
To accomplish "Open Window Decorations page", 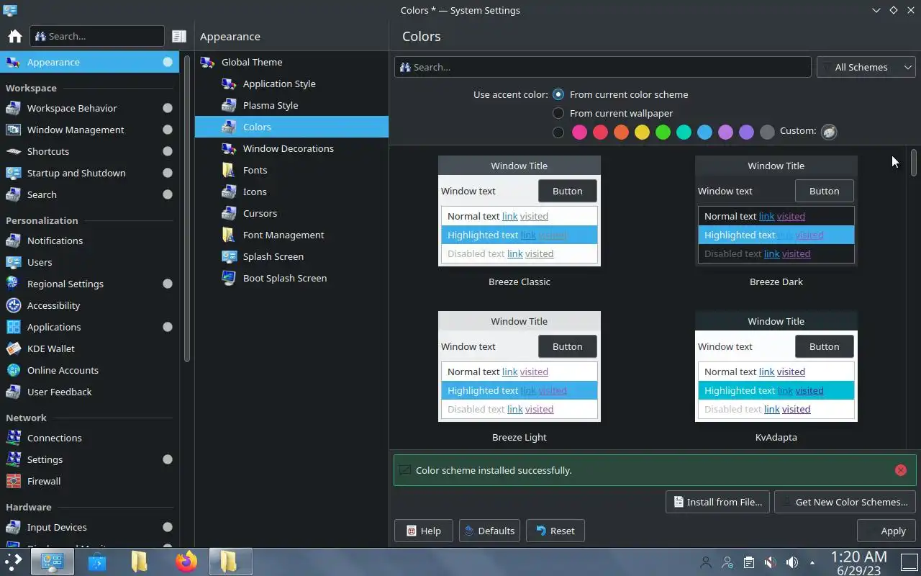I will [291, 148].
